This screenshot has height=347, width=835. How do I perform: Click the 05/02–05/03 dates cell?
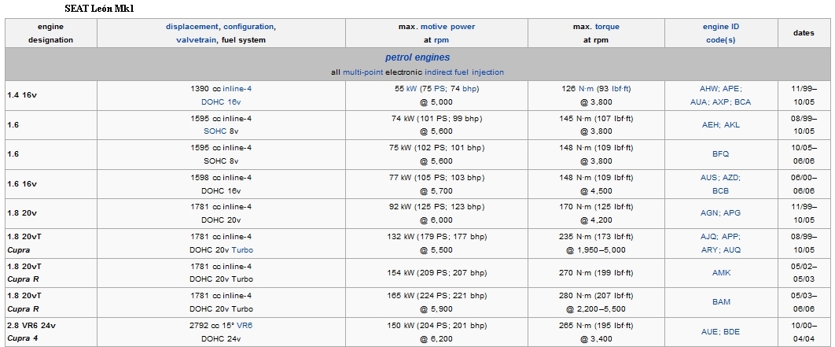coord(804,273)
